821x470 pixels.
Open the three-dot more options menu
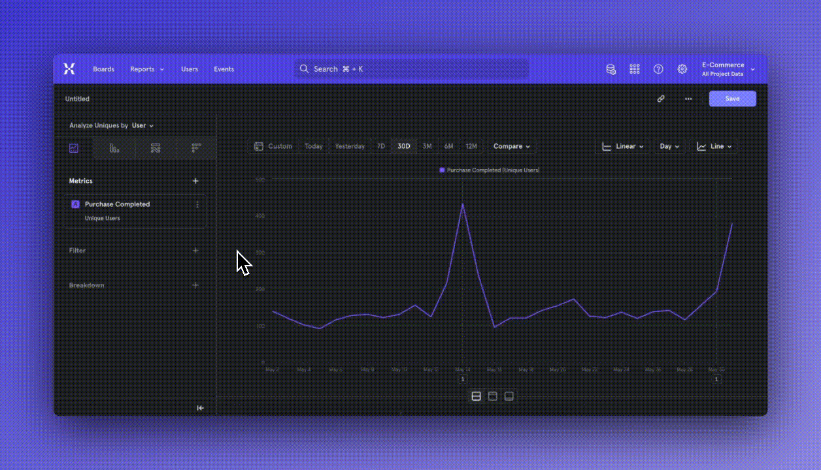688,99
